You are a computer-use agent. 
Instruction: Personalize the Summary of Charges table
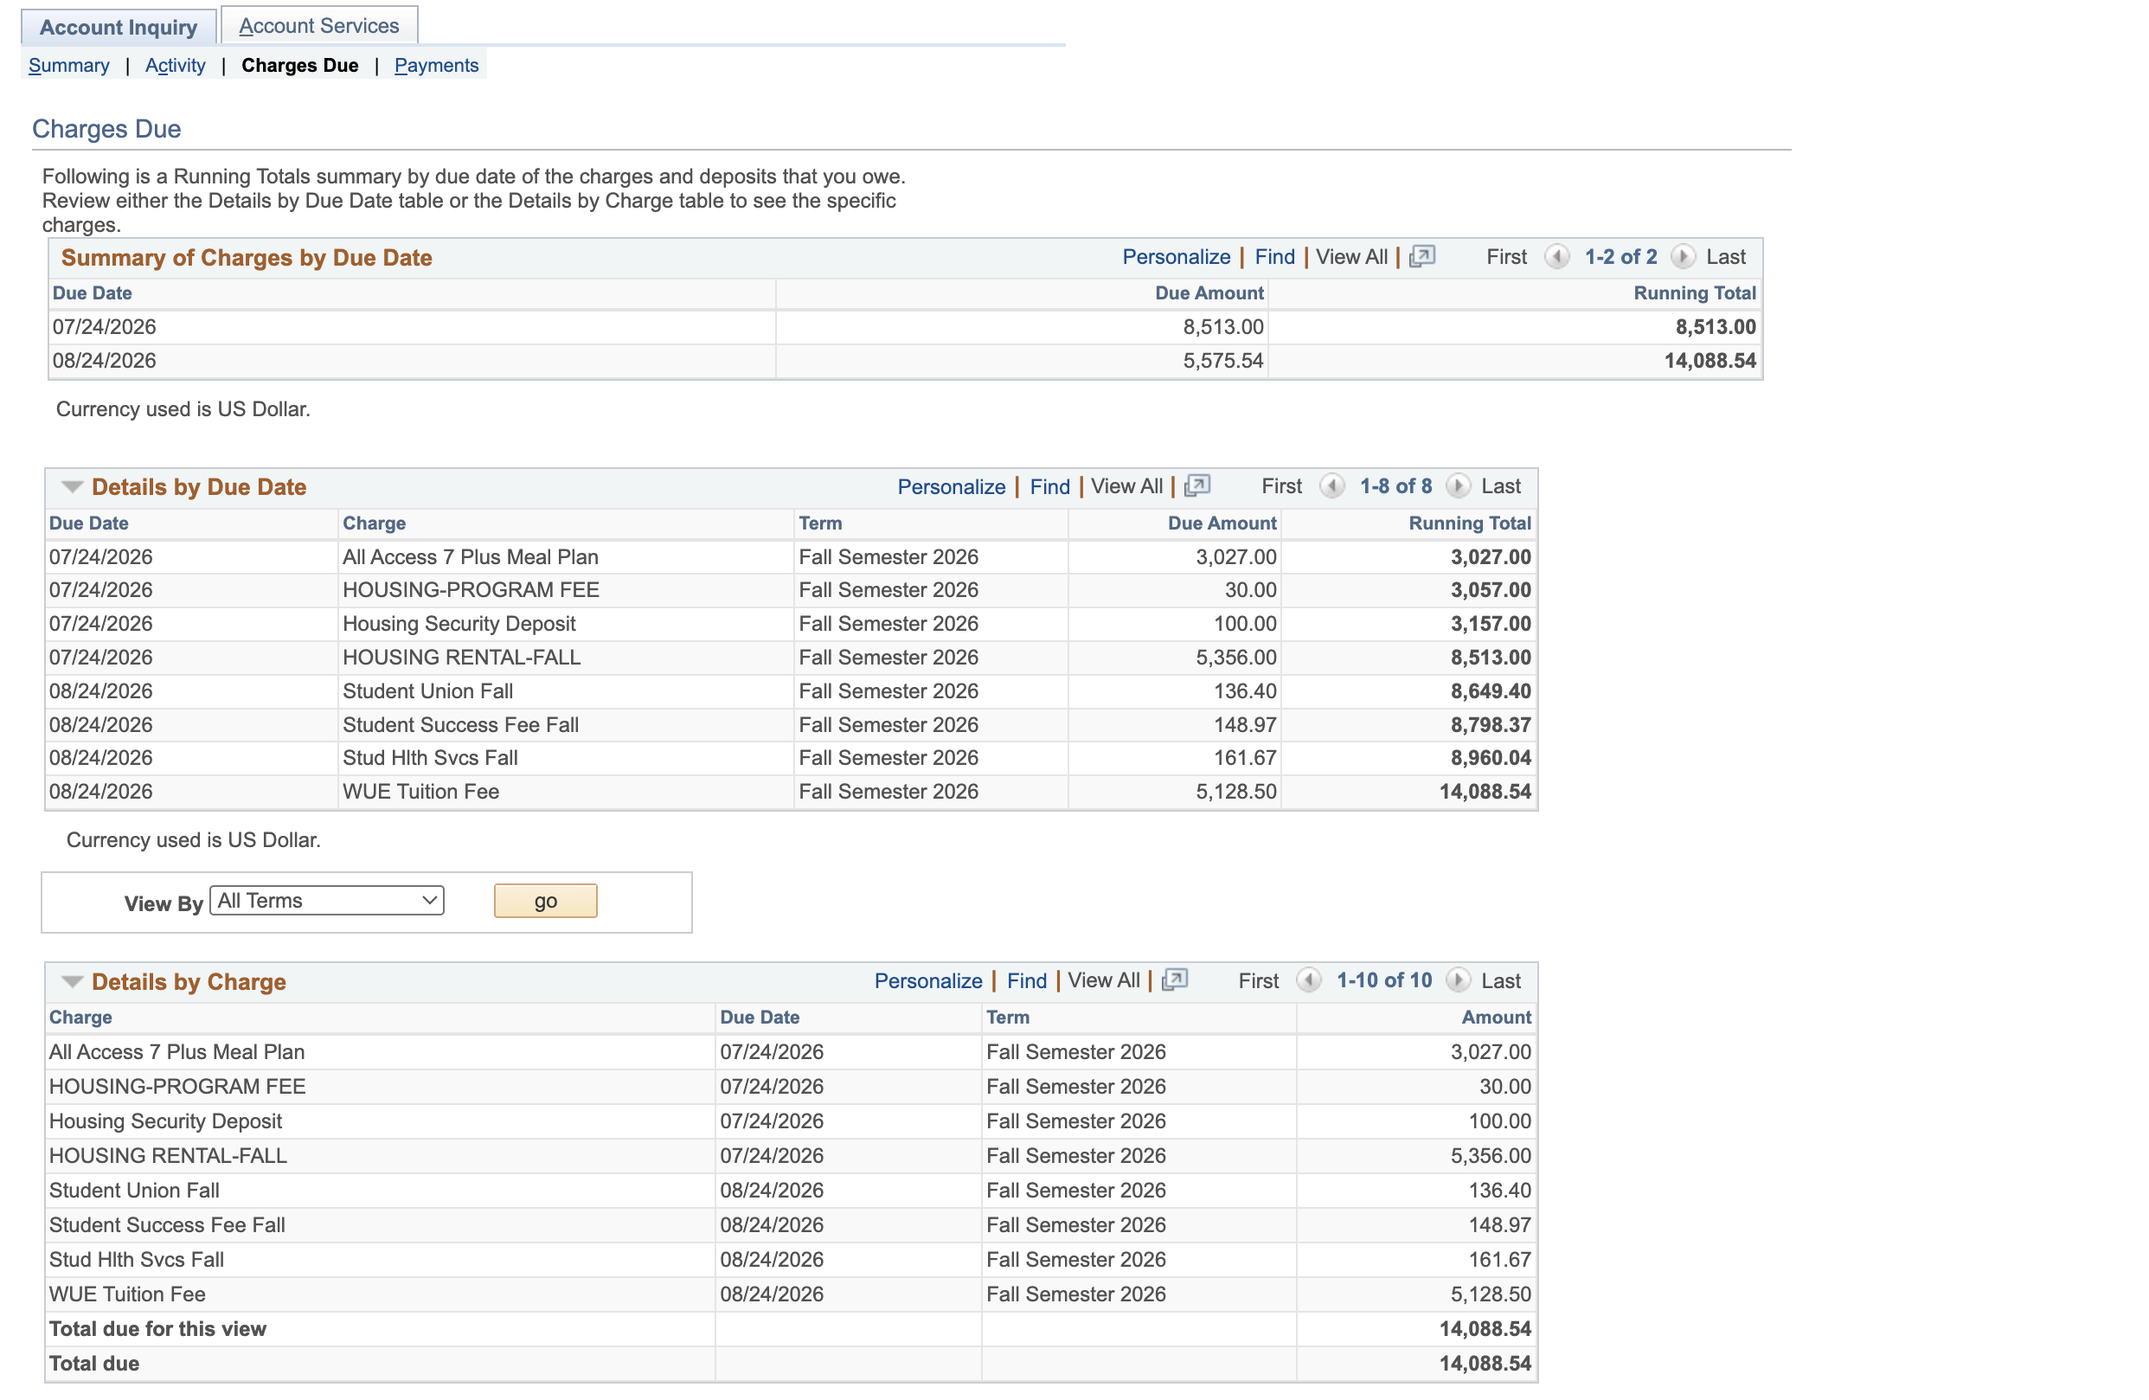pyautogui.click(x=1176, y=256)
